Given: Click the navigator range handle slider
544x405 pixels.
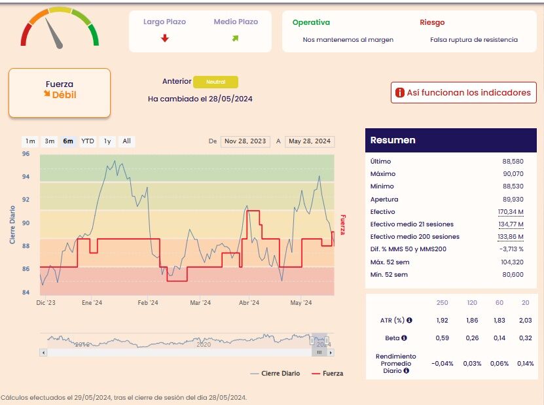Looking at the screenshot, I should (x=319, y=353).
